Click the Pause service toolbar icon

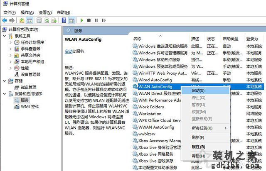point(96,20)
